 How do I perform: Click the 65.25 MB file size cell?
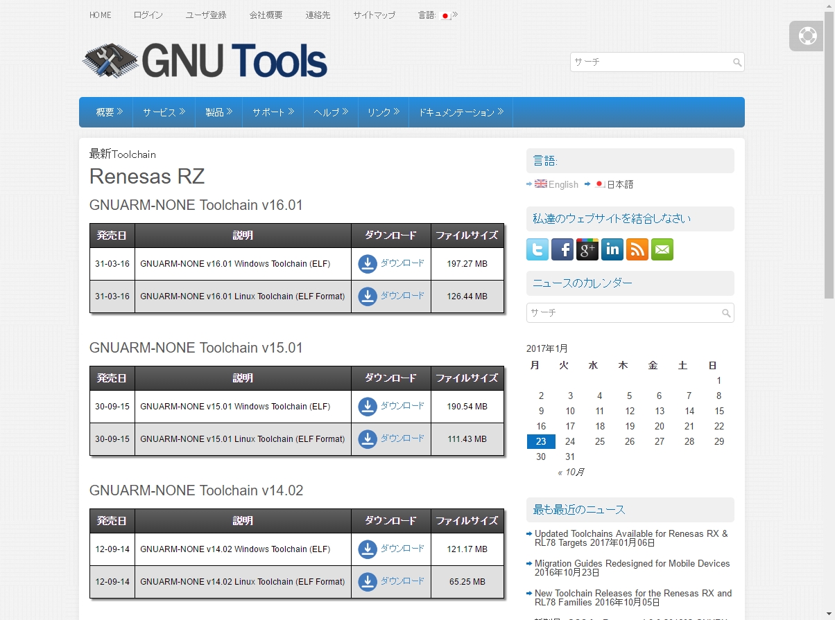(467, 582)
